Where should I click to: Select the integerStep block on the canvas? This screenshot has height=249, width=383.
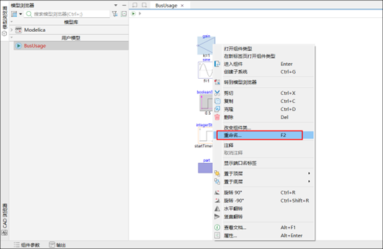pyautogui.click(x=205, y=135)
